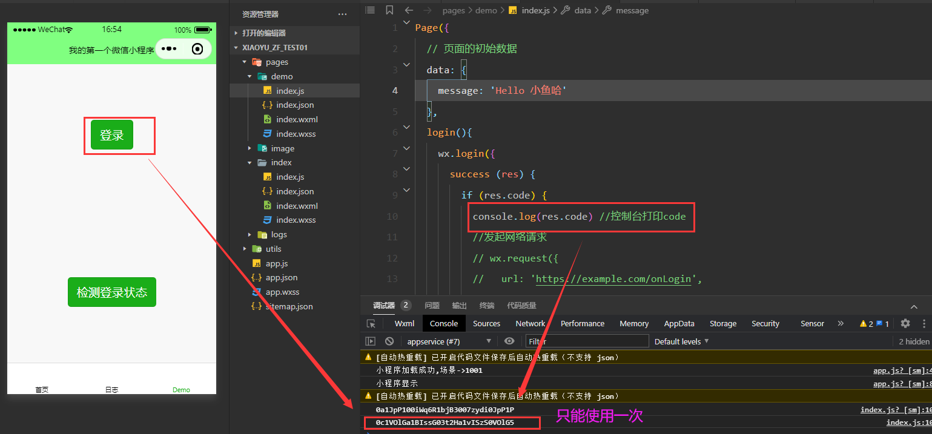The height and width of the screenshot is (434, 932).
Task: Select index.json under demo folder
Action: coord(295,105)
